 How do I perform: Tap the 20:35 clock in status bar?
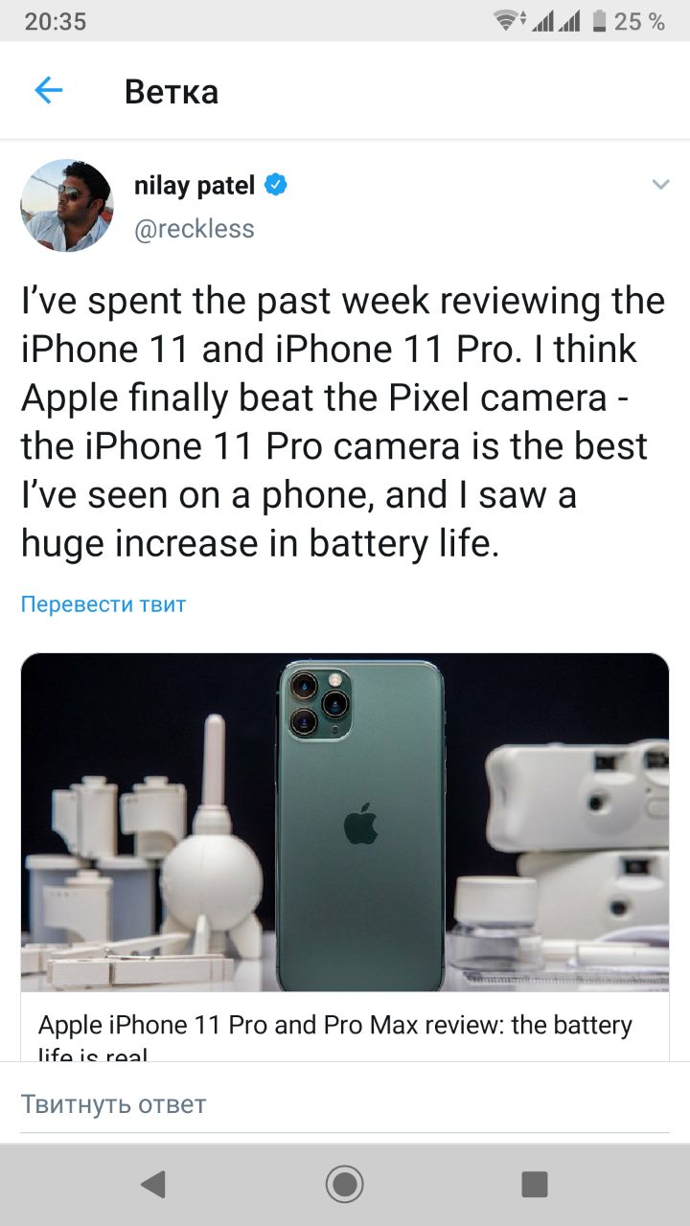[55, 21]
